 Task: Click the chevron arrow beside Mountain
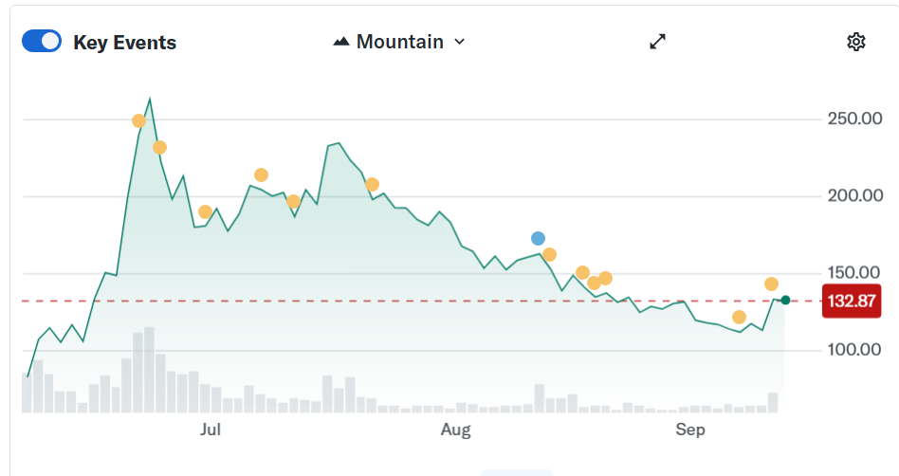pyautogui.click(x=460, y=42)
